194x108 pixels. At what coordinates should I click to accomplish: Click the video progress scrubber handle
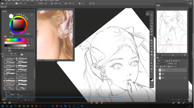pos(122,97)
